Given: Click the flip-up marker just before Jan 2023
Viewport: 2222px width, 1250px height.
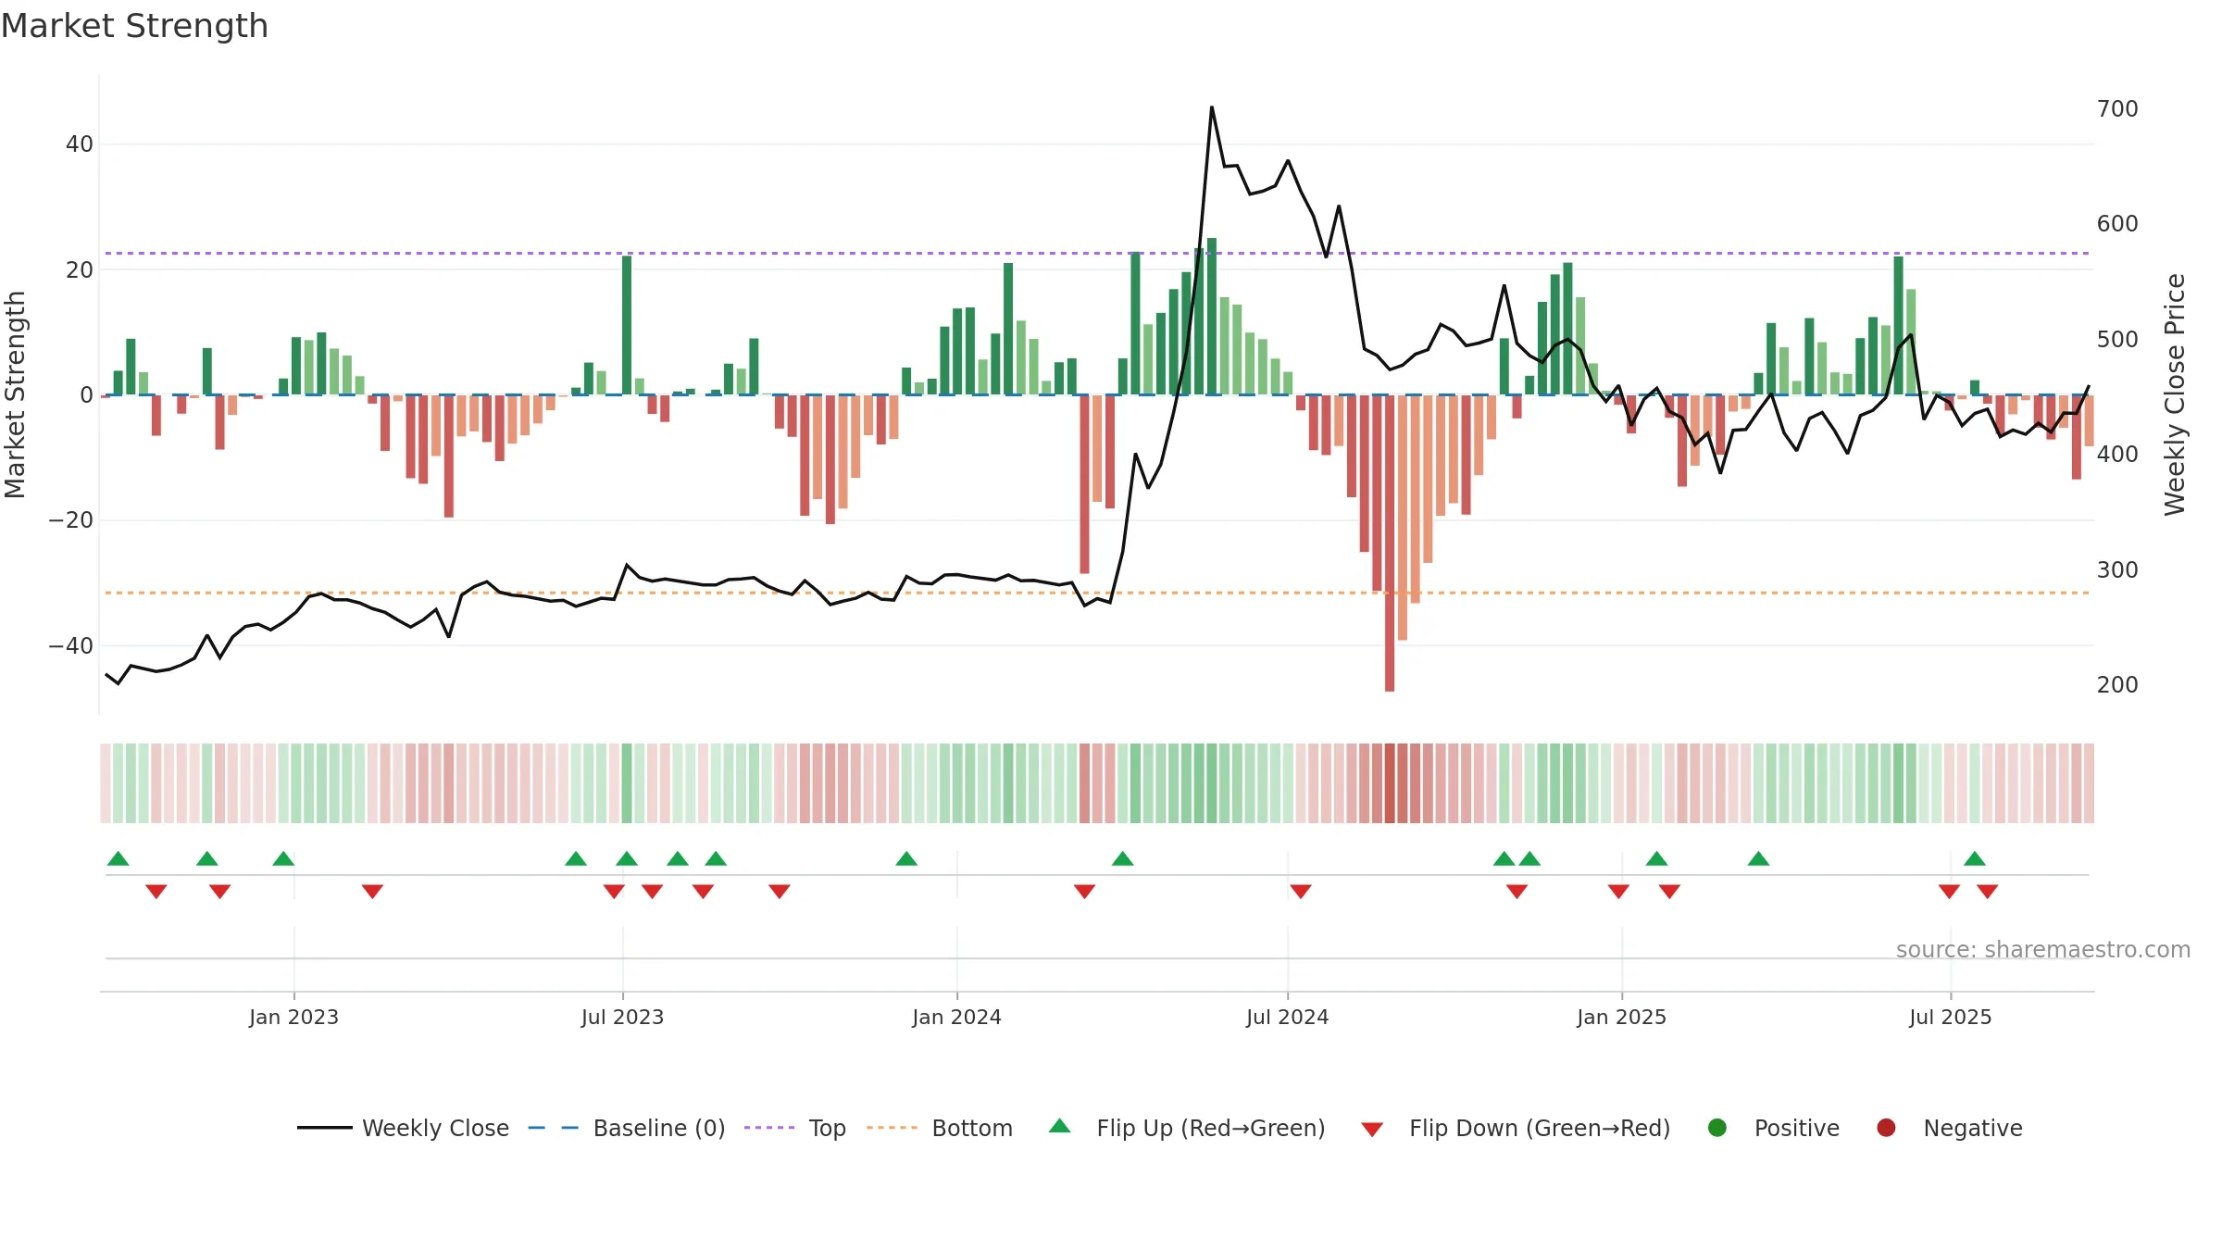Looking at the screenshot, I should coord(283,858).
